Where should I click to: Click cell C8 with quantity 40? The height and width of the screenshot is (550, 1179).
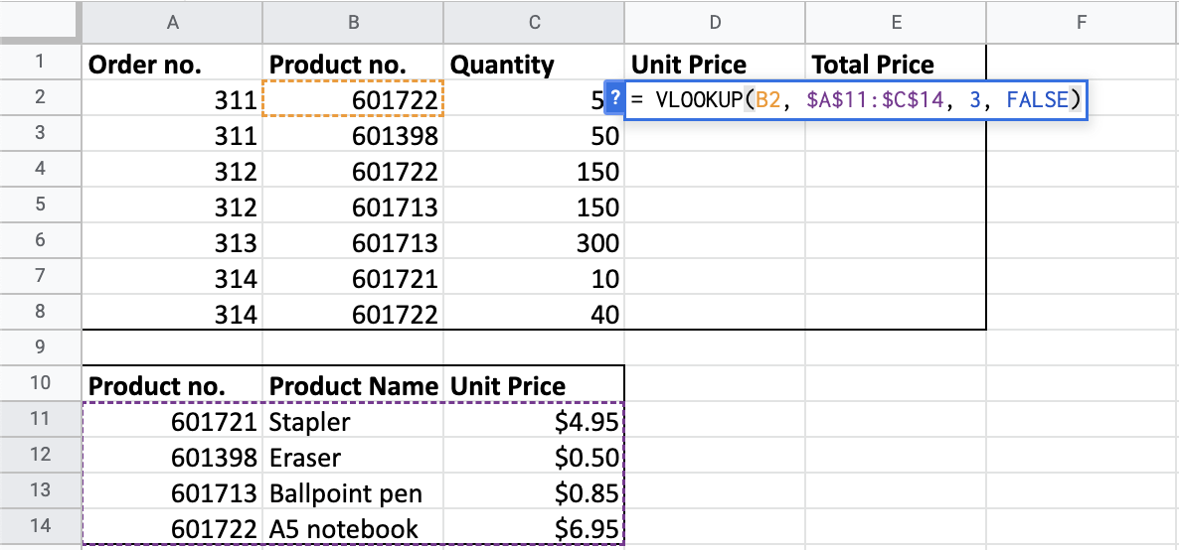[x=534, y=313]
